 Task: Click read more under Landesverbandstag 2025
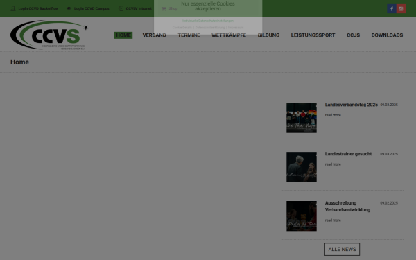tap(333, 115)
